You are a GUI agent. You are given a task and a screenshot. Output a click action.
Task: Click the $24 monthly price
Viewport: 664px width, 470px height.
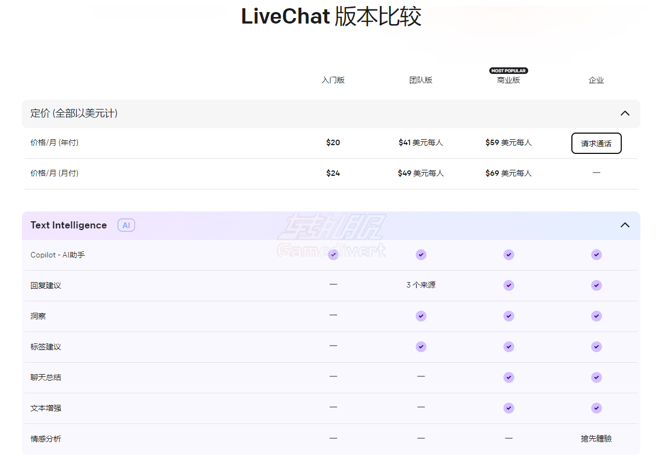[333, 173]
